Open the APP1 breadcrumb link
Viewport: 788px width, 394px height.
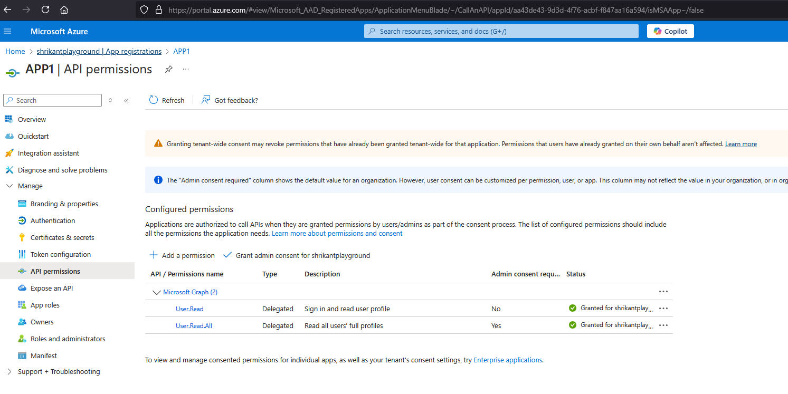pyautogui.click(x=182, y=51)
